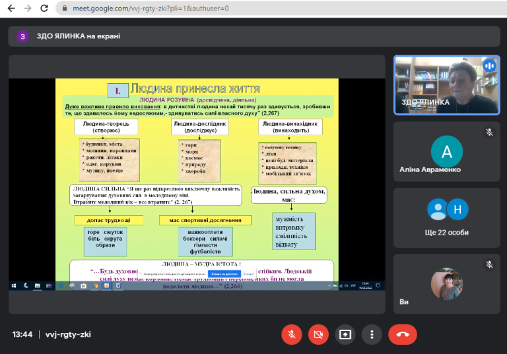Click Microsoft Store icon in shared taskbar
The image size is (507, 354).
pyautogui.click(x=83, y=285)
